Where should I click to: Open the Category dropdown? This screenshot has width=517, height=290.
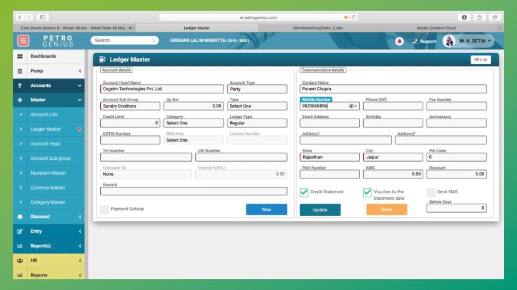tap(193, 123)
